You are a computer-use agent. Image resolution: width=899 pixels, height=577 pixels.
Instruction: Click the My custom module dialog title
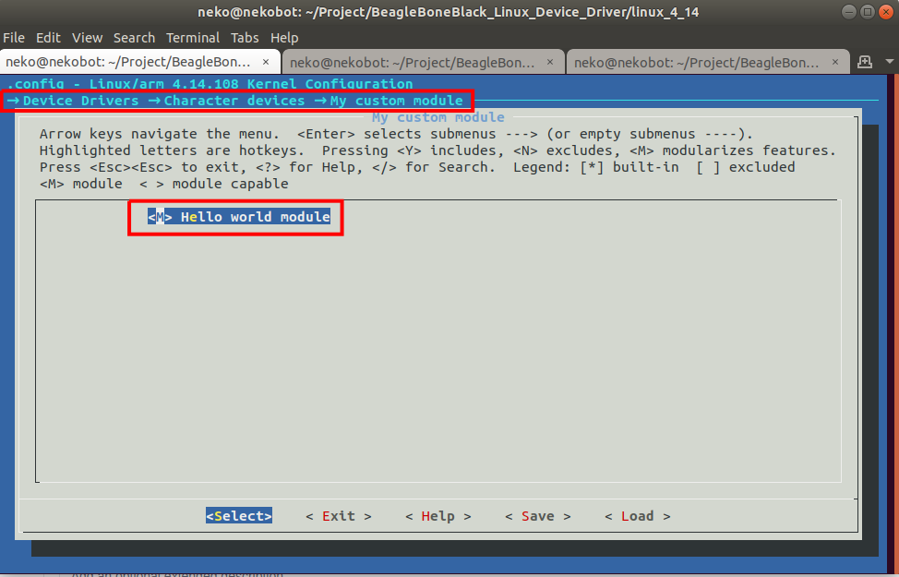click(438, 117)
